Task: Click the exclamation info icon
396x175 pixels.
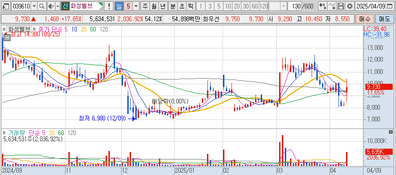Action: tap(109, 6)
